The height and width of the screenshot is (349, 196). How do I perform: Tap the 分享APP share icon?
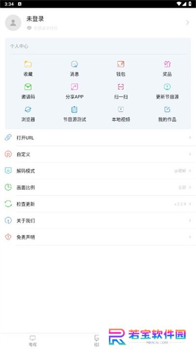[x=74, y=87]
